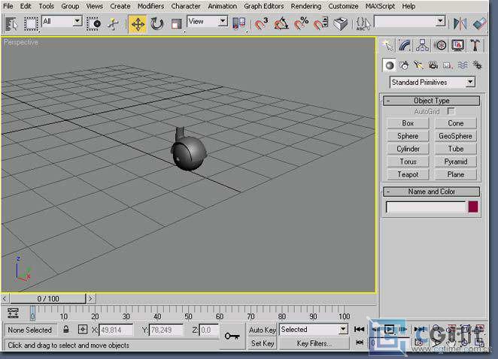Select the Lights category icon

(x=418, y=65)
